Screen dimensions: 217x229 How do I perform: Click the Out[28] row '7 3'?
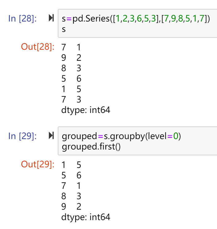coord(71,99)
